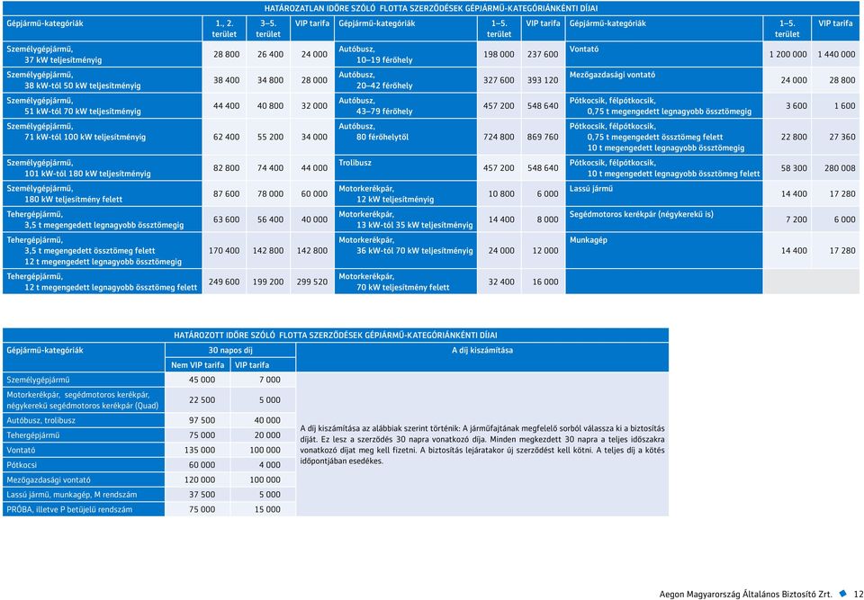
Task: Select the value 120 000
Action: [200, 479]
